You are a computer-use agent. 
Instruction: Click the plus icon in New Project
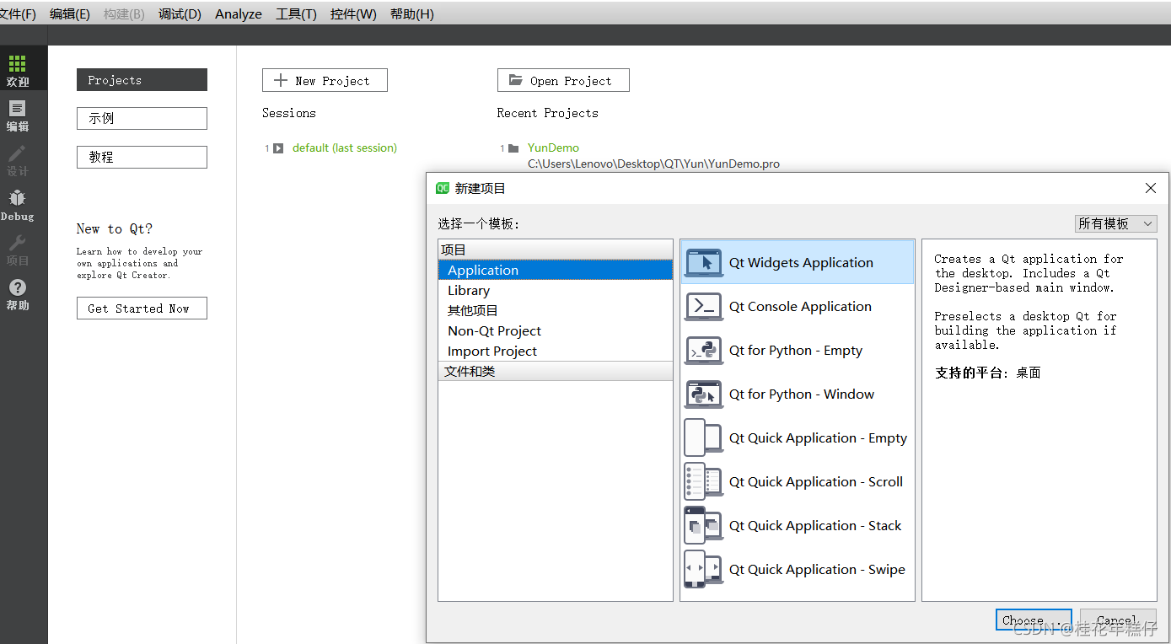pyautogui.click(x=282, y=81)
